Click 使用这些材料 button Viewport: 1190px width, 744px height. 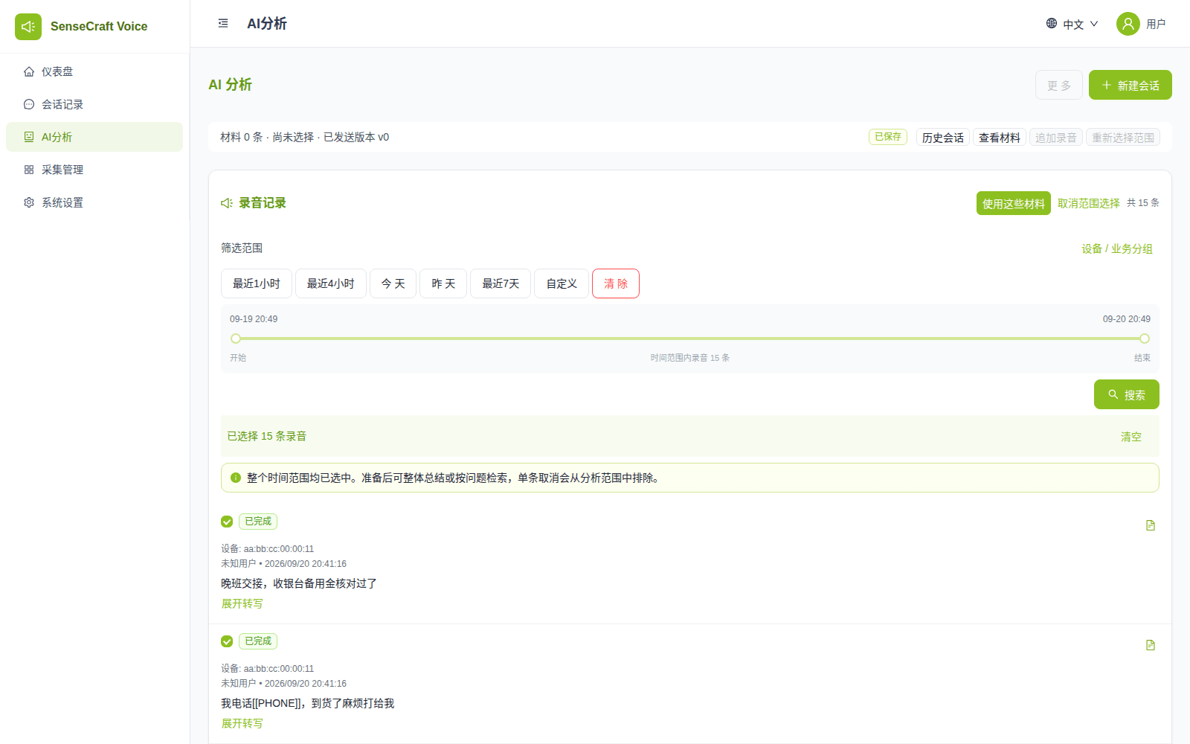coord(1014,203)
